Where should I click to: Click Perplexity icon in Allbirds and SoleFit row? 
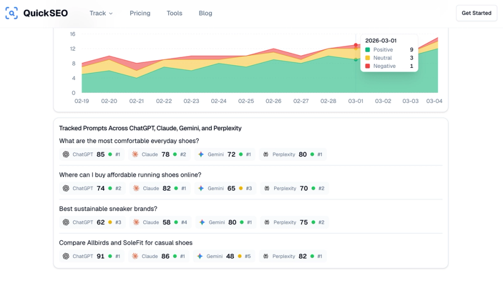(x=266, y=256)
